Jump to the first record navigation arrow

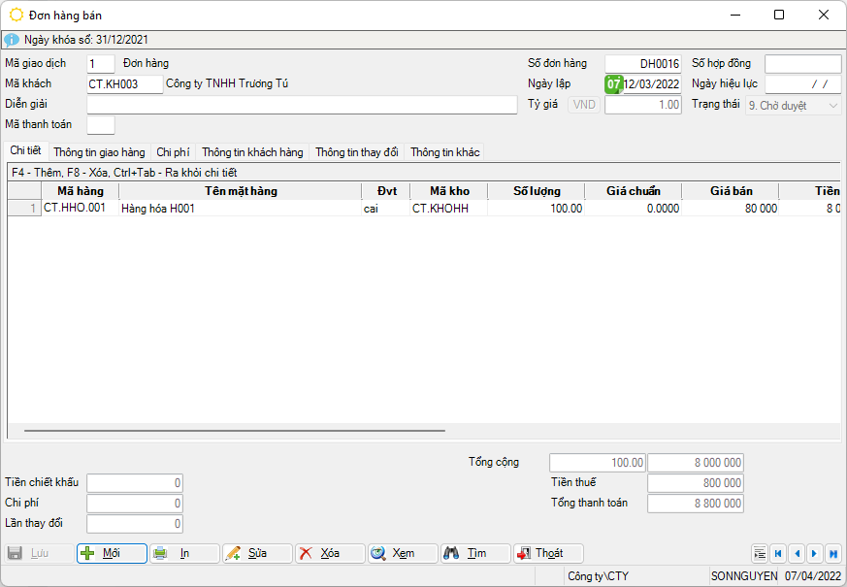[x=778, y=553]
